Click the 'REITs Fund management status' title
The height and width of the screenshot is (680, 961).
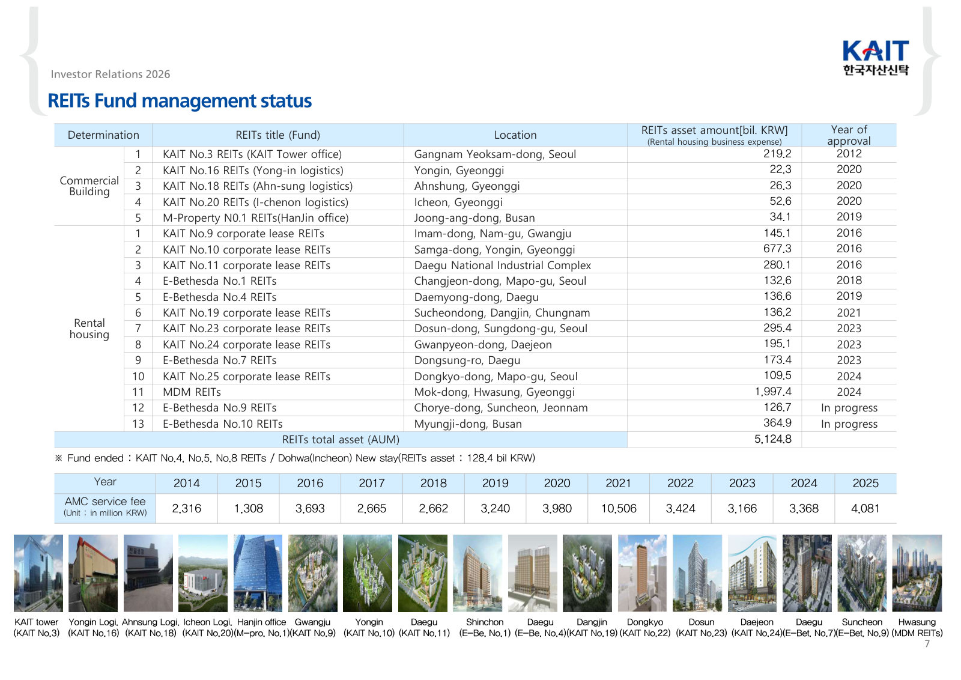tap(180, 100)
